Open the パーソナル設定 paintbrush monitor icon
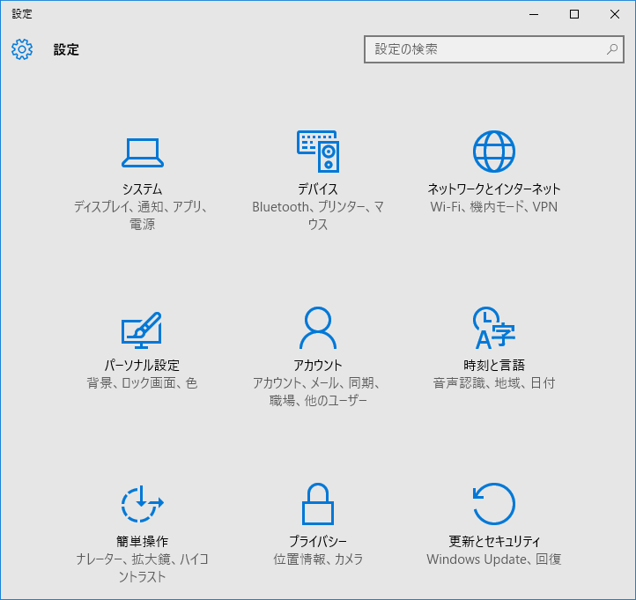The image size is (636, 600). coord(142,330)
